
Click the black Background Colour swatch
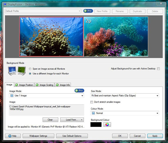click(96, 125)
